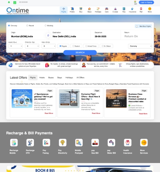Screen dimensions: 160x172
Task: Click the Login or Signup button
Action: click(x=146, y=2)
